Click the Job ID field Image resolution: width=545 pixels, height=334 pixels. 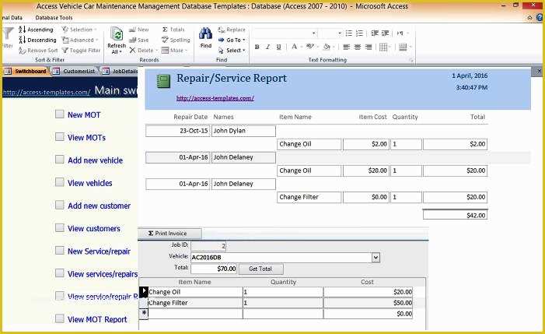pyautogui.click(x=208, y=246)
